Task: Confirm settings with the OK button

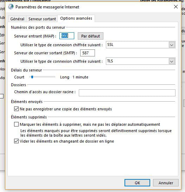Action: tap(137, 183)
